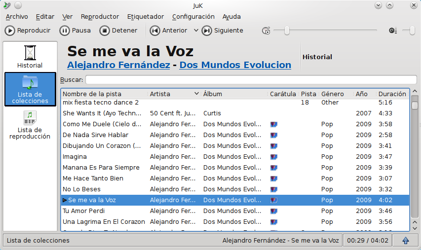Click the track position slider handle
Image resolution: width=421 pixels, height=250 pixels.
pyautogui.click(x=287, y=31)
